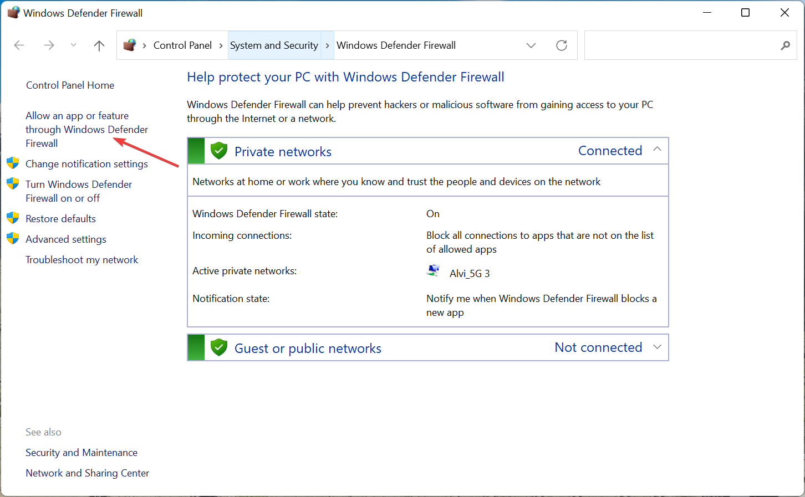Viewport: 805px width, 497px height.
Task: Open Allow an app or feature link
Action: (86, 130)
